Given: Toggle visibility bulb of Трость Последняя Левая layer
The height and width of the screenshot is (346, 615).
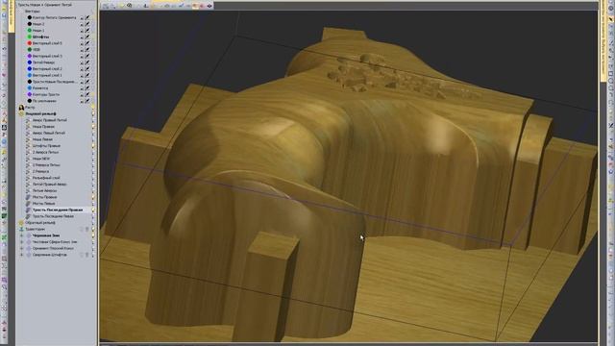Looking at the screenshot, I should pyautogui.click(x=93, y=216).
